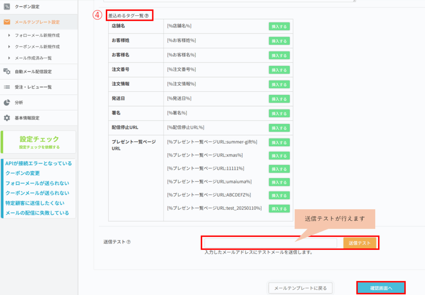Viewport: 425px width, 295px height.
Task: Click the auto mail delivery settings icon
Action: (7, 72)
